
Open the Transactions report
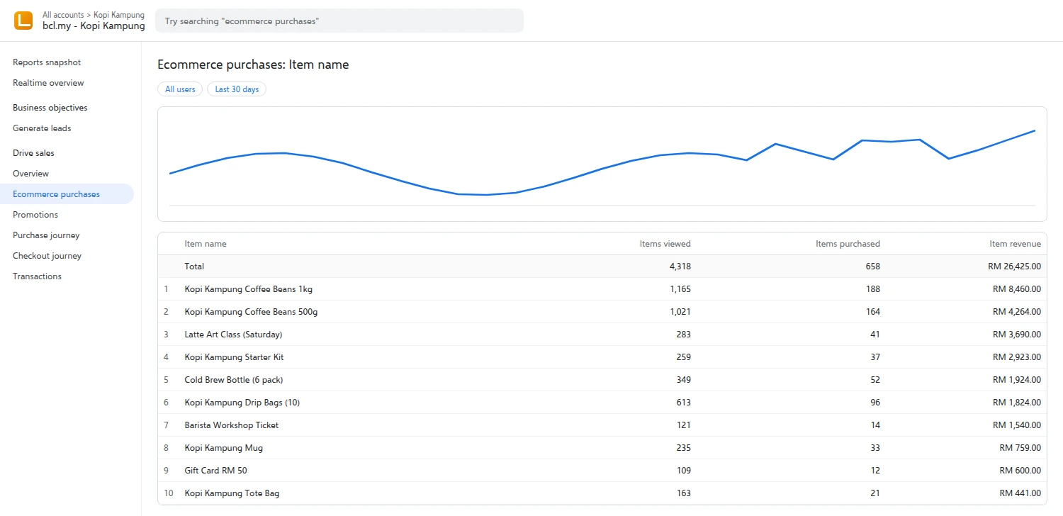(37, 276)
